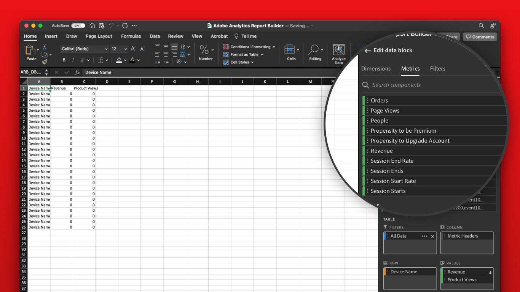Click the Paste clipboard icon

pos(30,50)
